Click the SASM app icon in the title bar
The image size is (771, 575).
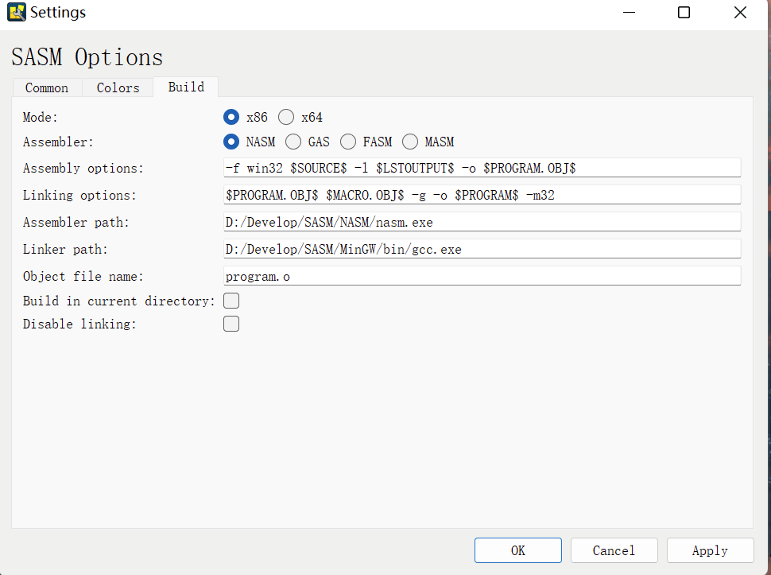[x=17, y=12]
